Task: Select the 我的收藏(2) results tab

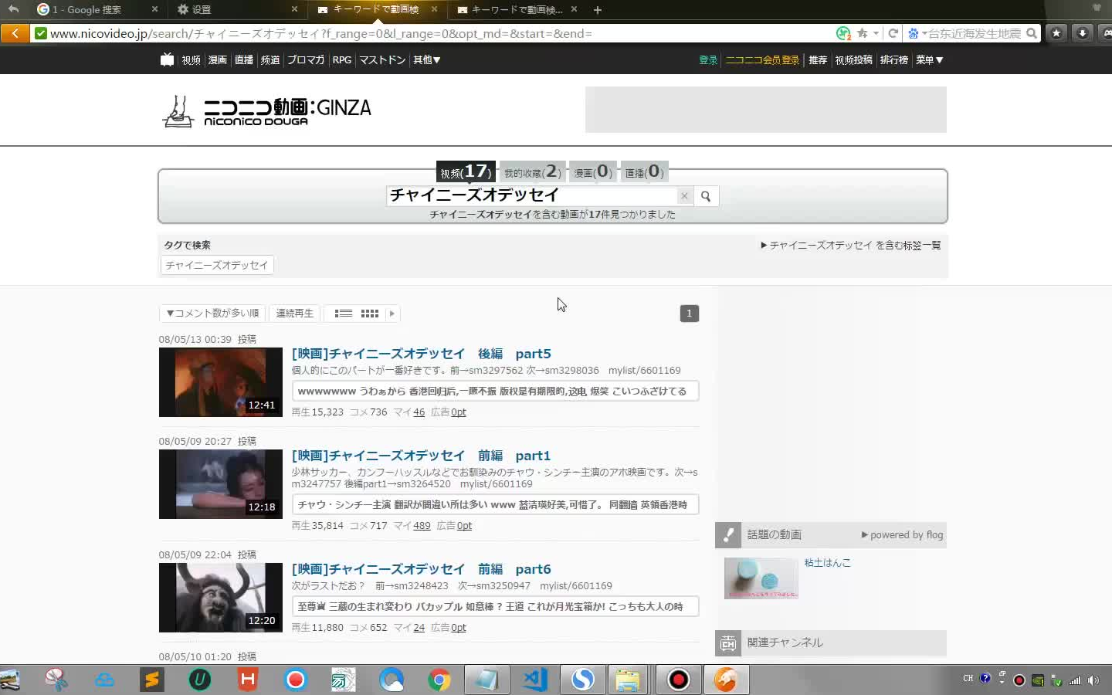Action: tap(533, 172)
